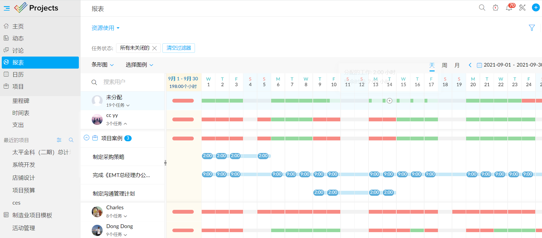Expand 未分配 19个任务 list
Image resolution: width=542 pixels, height=238 pixels.
point(118,105)
